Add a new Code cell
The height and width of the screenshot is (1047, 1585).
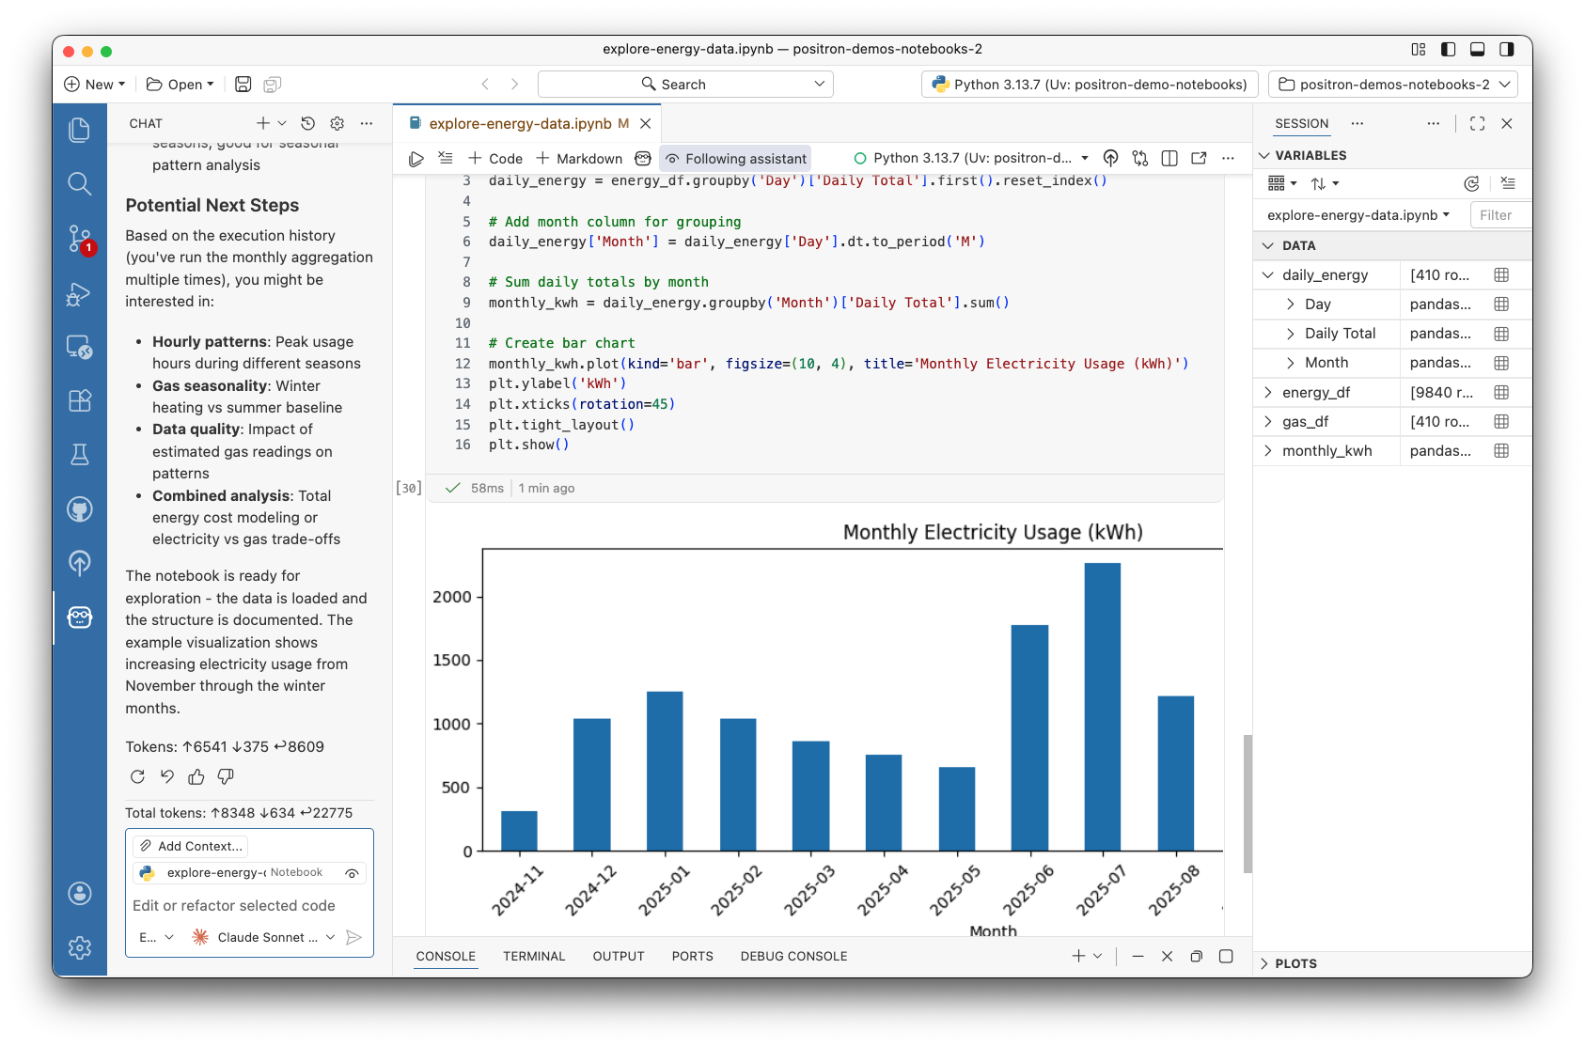pyautogui.click(x=494, y=158)
